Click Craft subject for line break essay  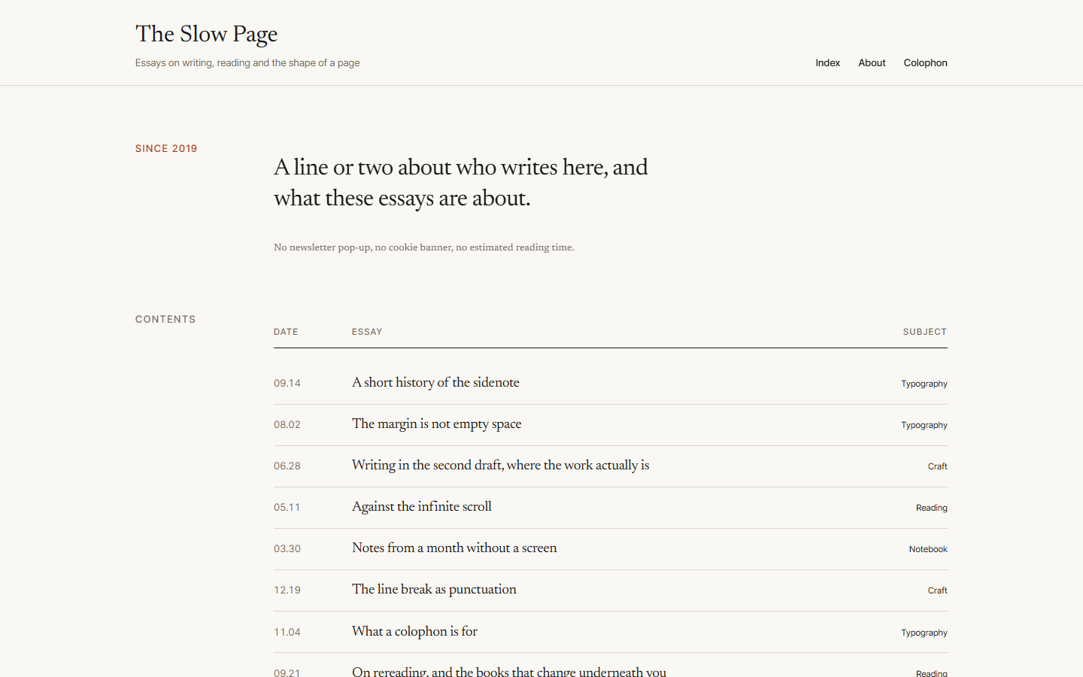coord(937,590)
